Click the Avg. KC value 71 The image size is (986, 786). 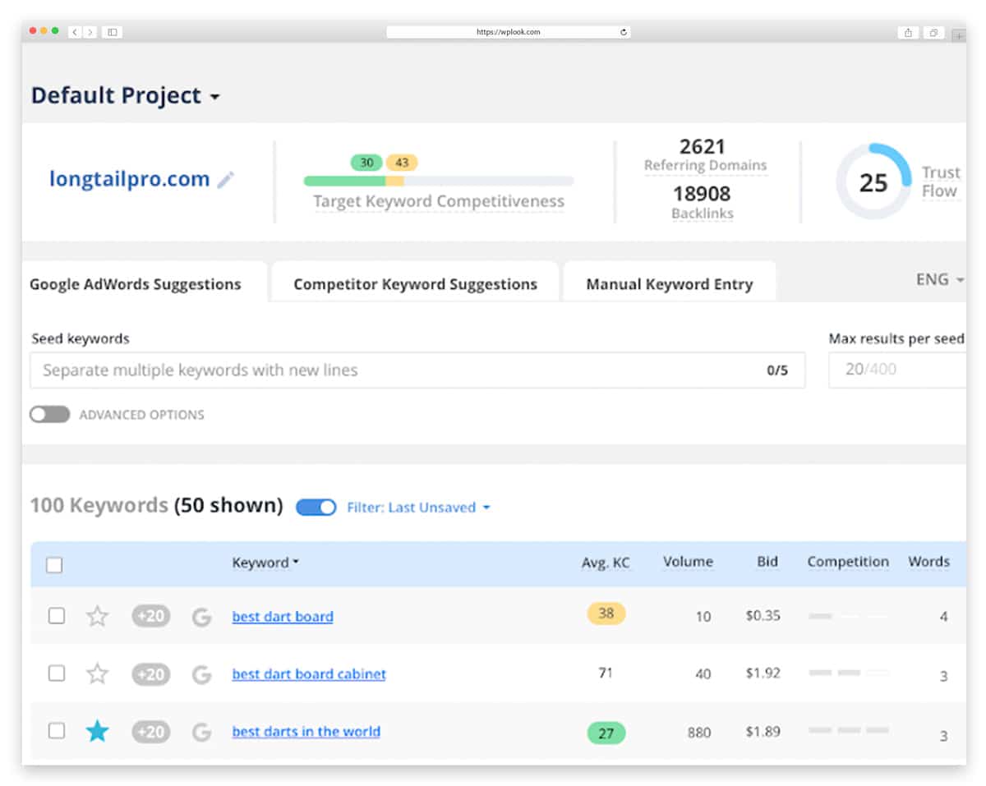point(606,673)
